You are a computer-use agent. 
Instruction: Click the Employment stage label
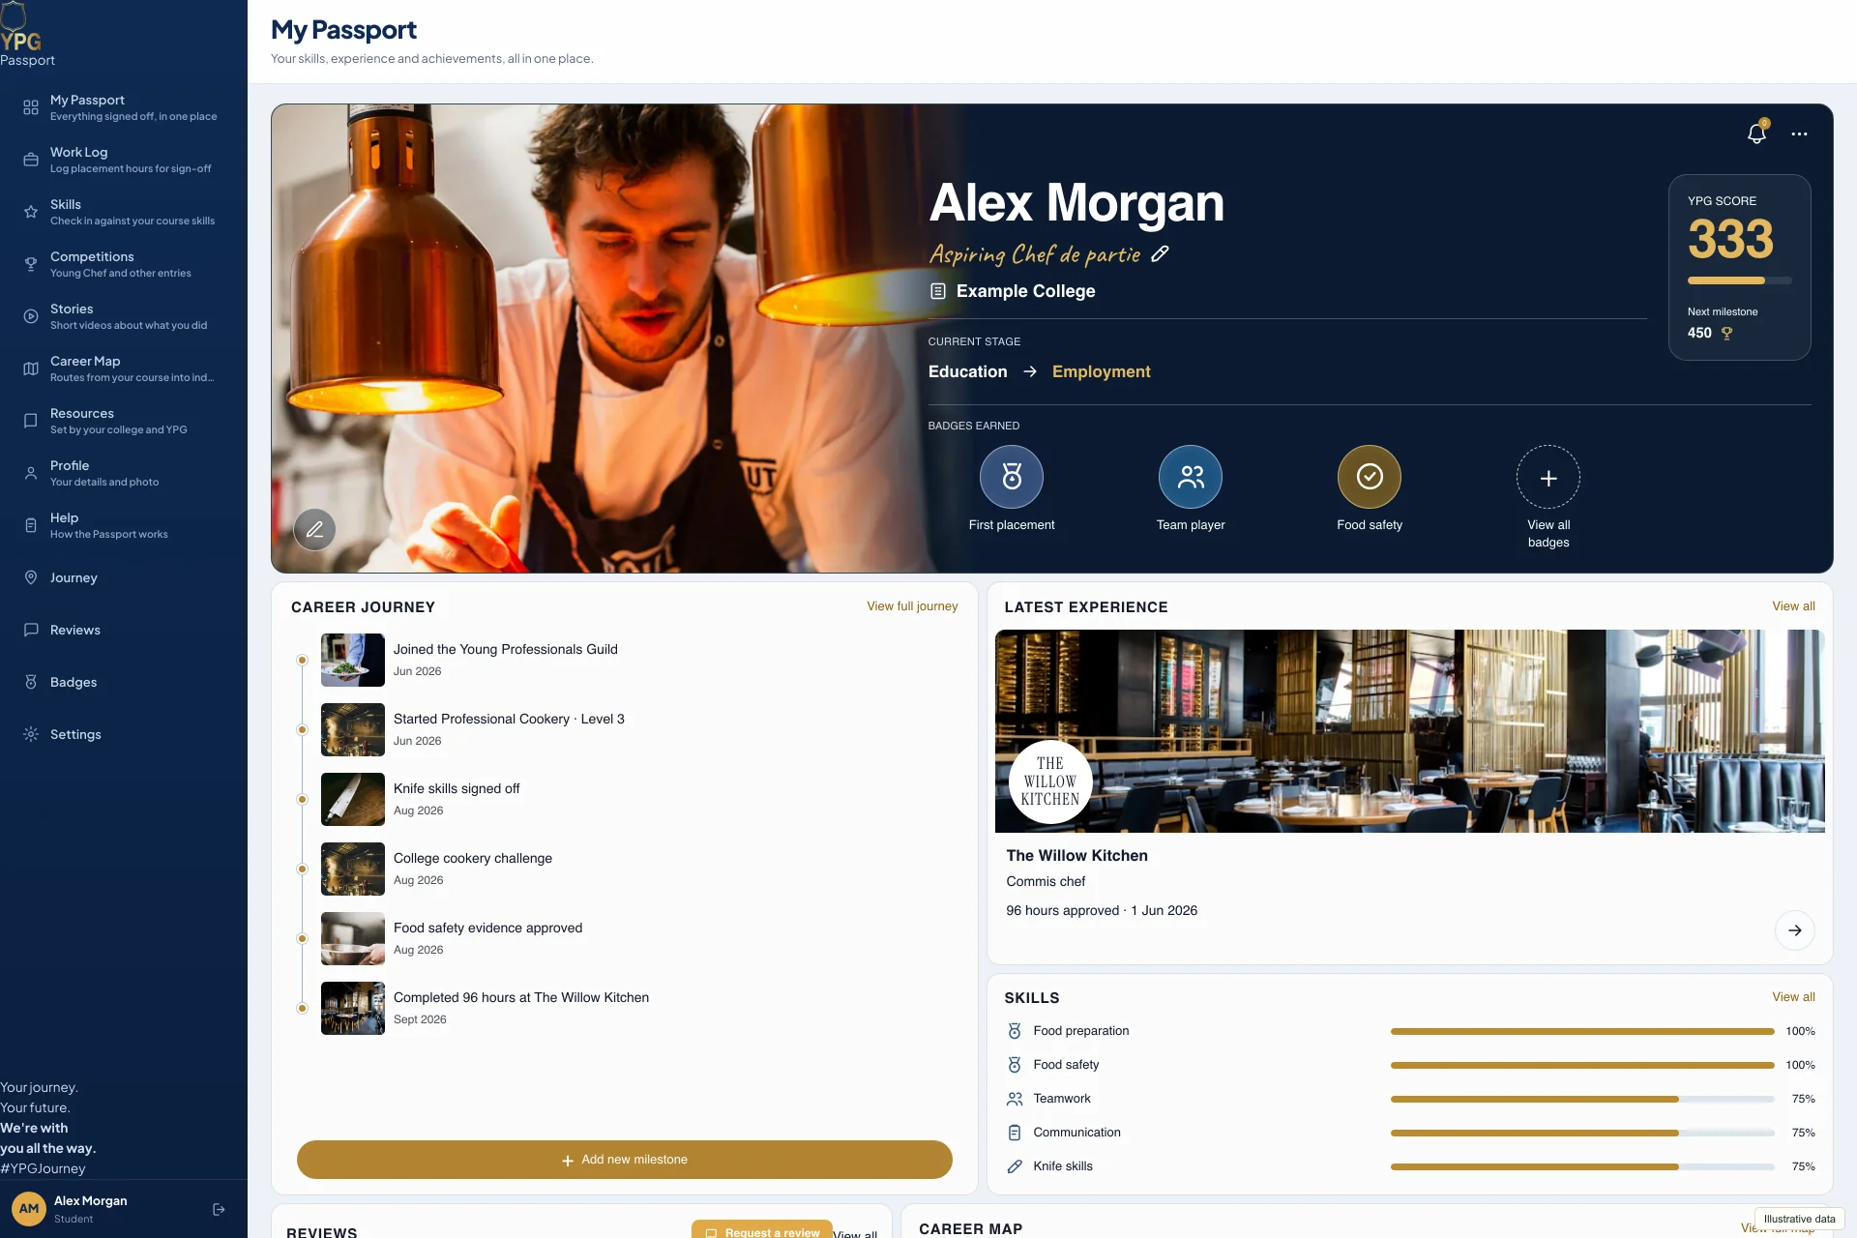coord(1101,371)
